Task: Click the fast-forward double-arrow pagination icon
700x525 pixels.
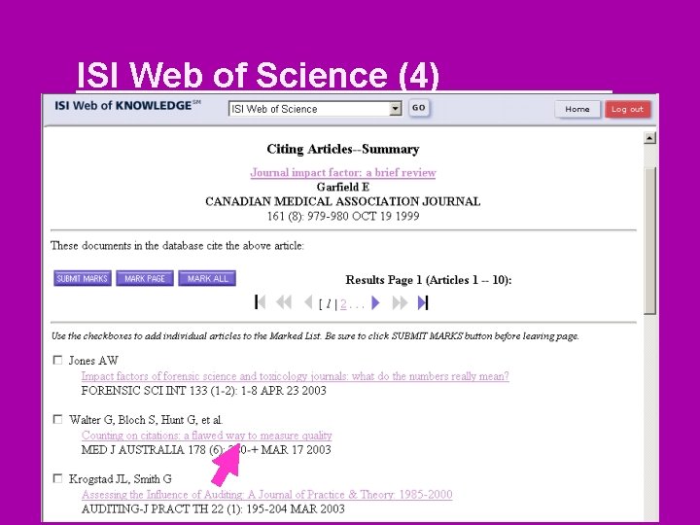Action: pos(400,302)
